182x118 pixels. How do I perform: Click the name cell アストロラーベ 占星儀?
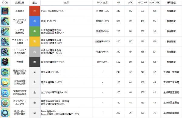[x=20, y=41]
